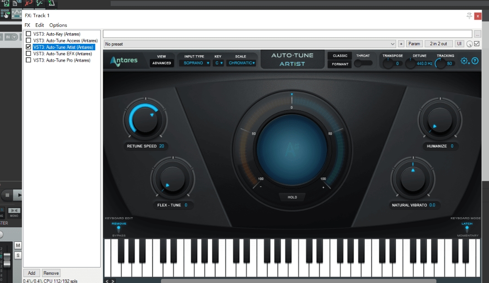489x283 pixels.
Task: Click the Add FX button
Action: point(32,273)
